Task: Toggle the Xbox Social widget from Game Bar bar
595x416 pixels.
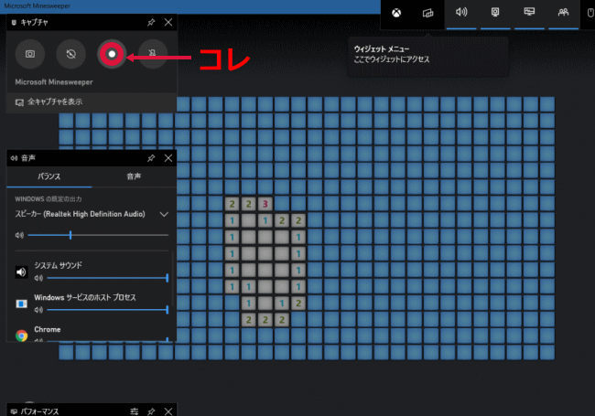Action: (x=564, y=13)
